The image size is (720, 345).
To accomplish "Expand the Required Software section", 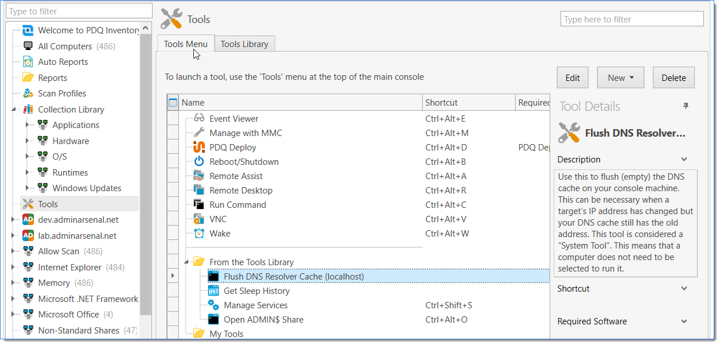I will coord(684,321).
